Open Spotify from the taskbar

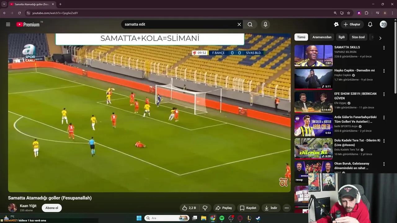point(222,218)
